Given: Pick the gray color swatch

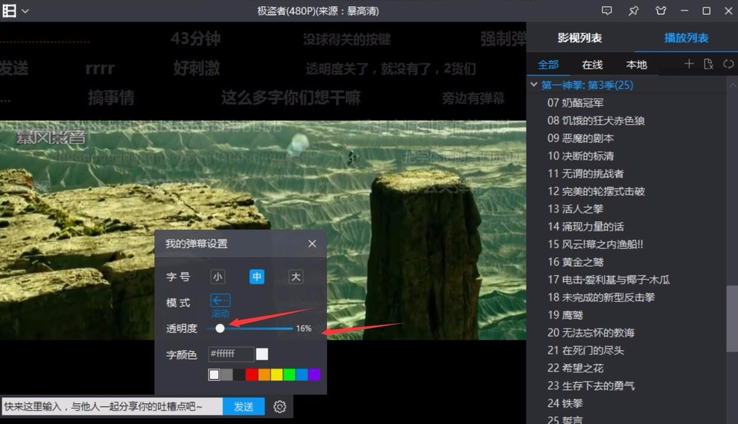Looking at the screenshot, I should coord(227,375).
